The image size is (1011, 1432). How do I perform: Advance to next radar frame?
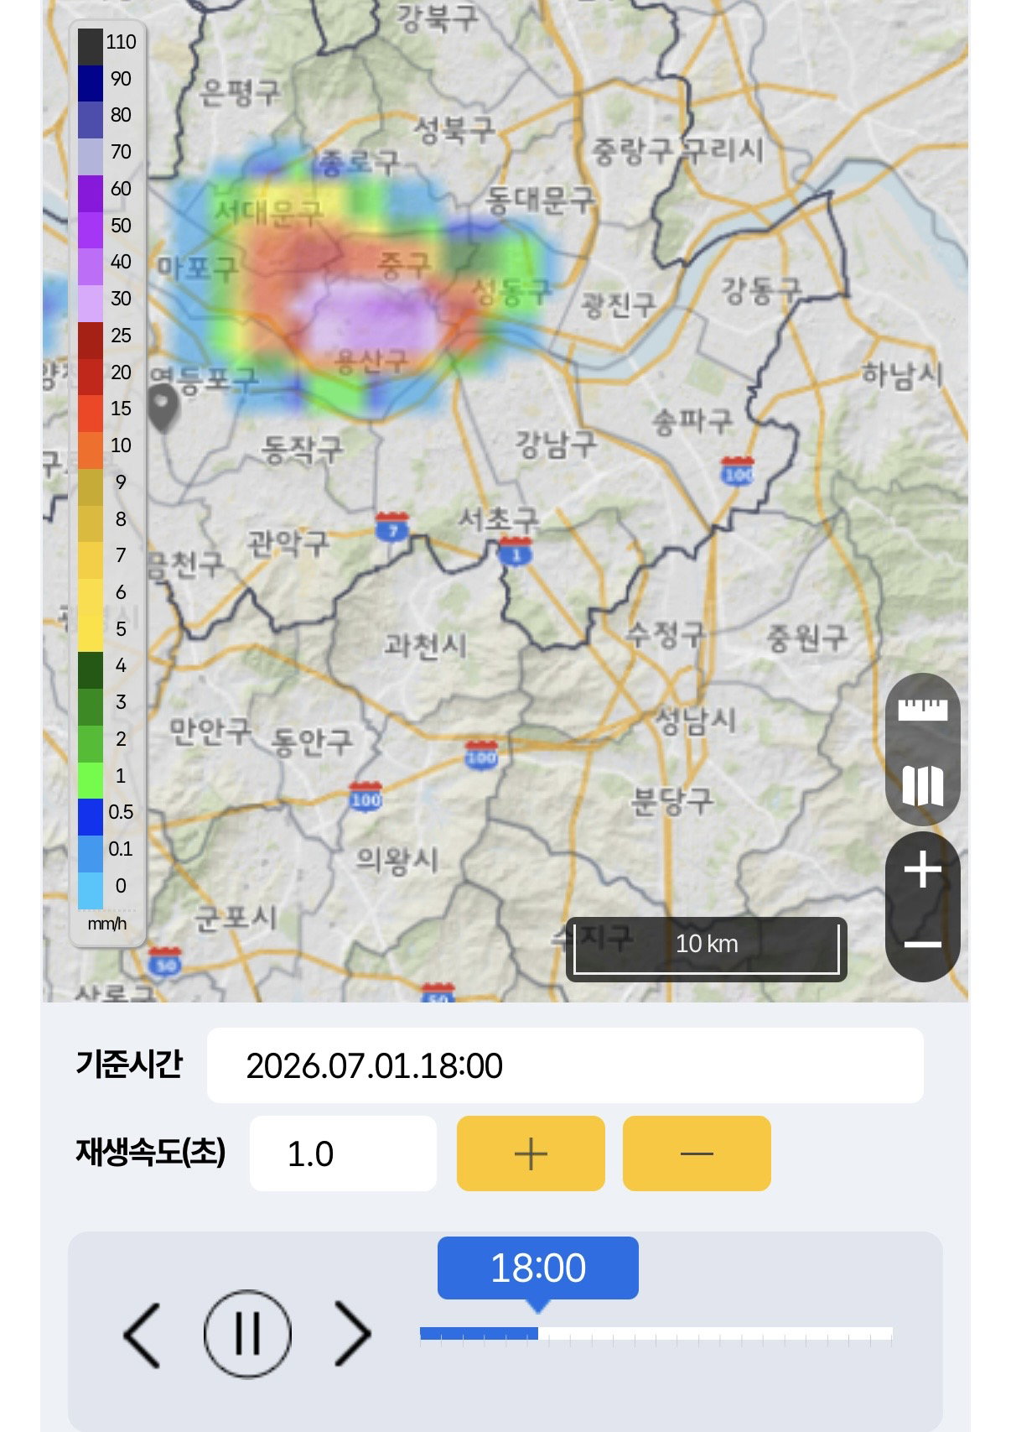click(x=352, y=1334)
